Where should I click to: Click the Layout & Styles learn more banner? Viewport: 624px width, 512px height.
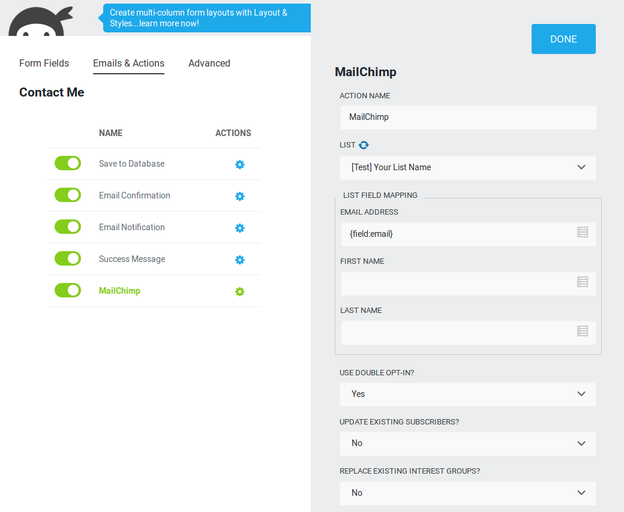(x=206, y=18)
